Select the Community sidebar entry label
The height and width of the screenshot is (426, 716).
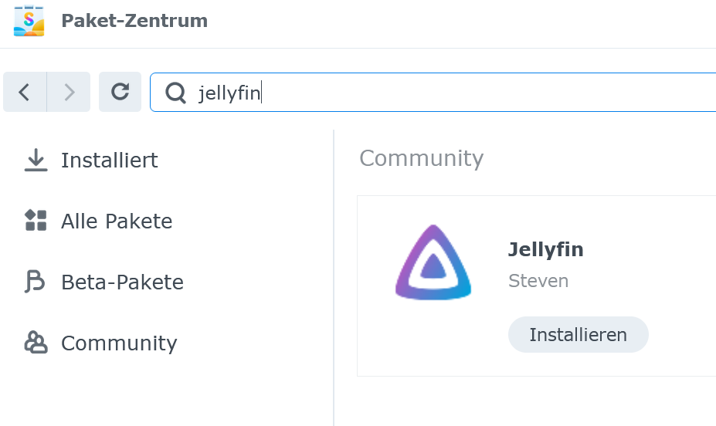[119, 343]
